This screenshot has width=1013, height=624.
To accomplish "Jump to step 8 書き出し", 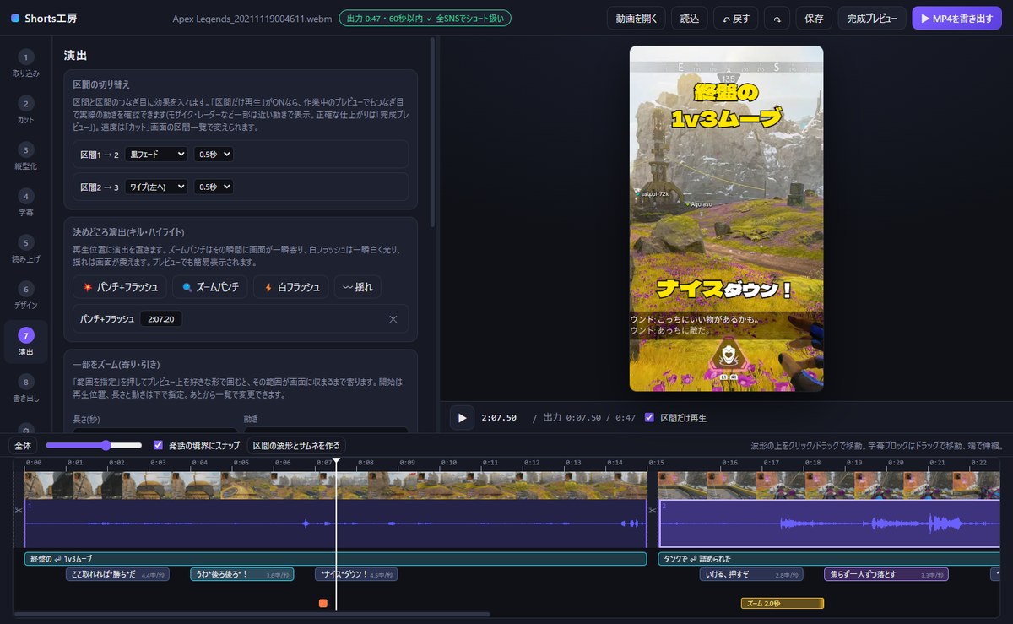I will pos(25,388).
